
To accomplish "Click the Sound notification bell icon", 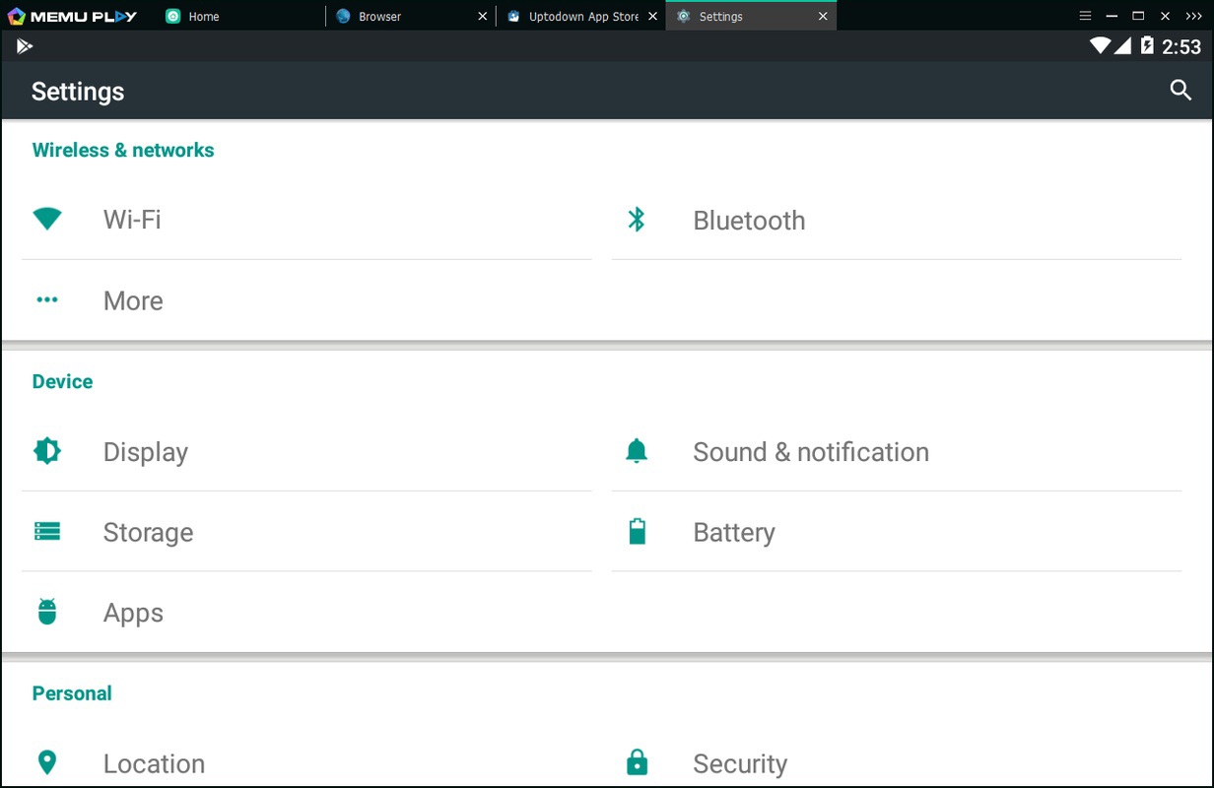I will pos(637,451).
